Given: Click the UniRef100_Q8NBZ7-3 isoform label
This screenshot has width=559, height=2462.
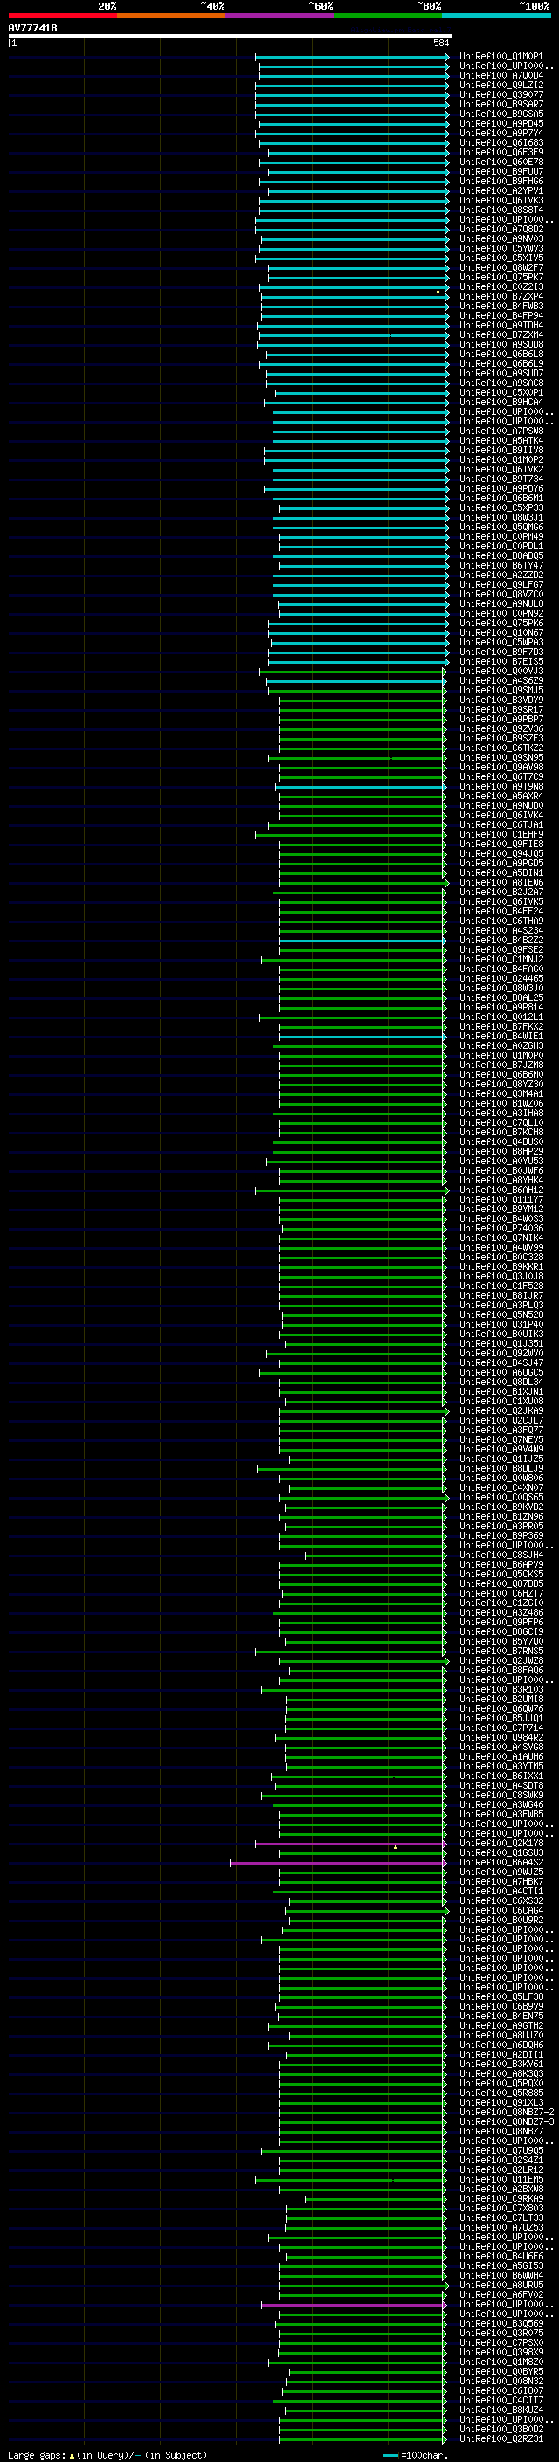Looking at the screenshot, I should point(507,2121).
